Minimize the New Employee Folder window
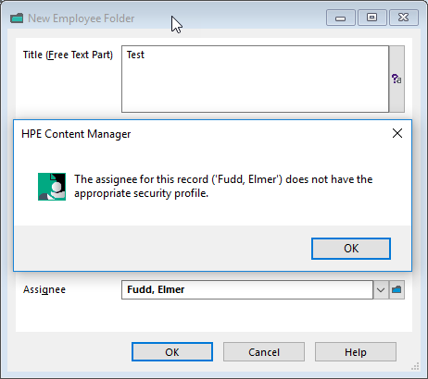This screenshot has width=428, height=379. (341, 18)
